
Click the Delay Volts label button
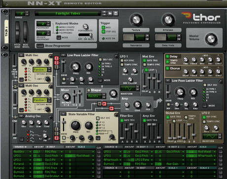pos(168,45)
